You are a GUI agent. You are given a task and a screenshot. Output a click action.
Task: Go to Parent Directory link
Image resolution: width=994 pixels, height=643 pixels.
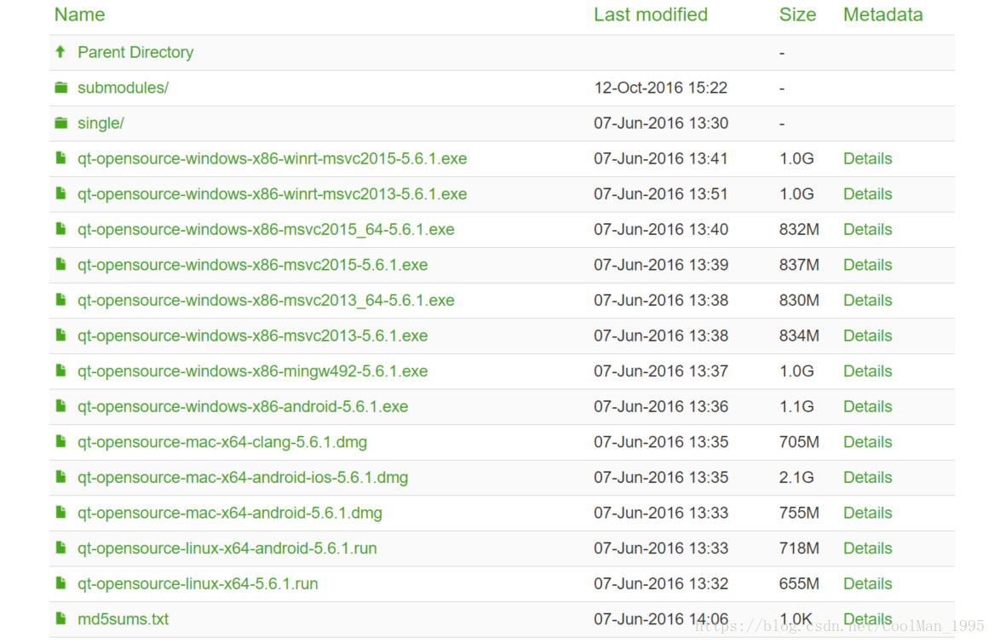[x=135, y=52]
